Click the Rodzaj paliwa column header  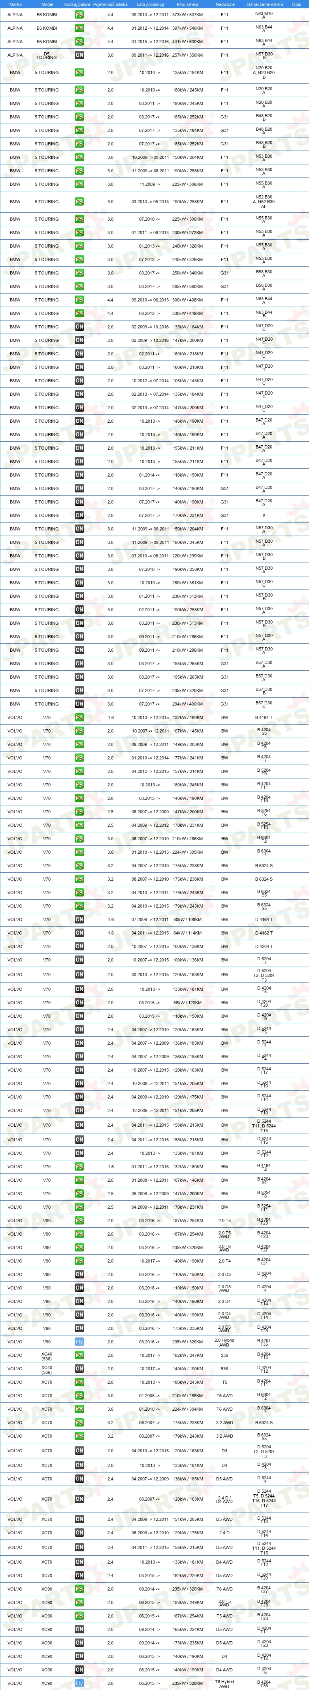[77, 4]
